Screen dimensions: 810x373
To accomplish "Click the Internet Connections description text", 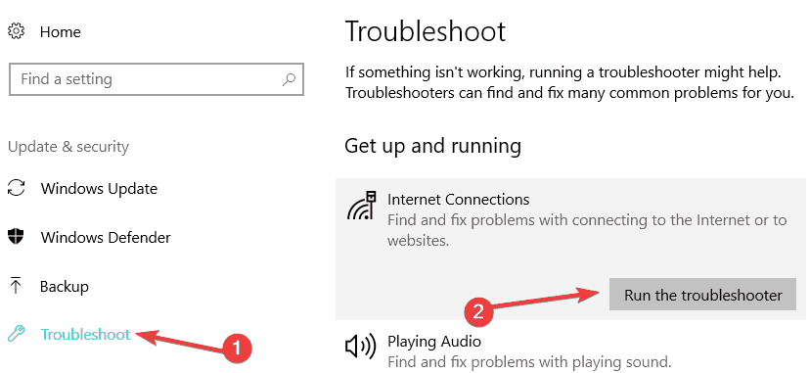I will tap(587, 230).
